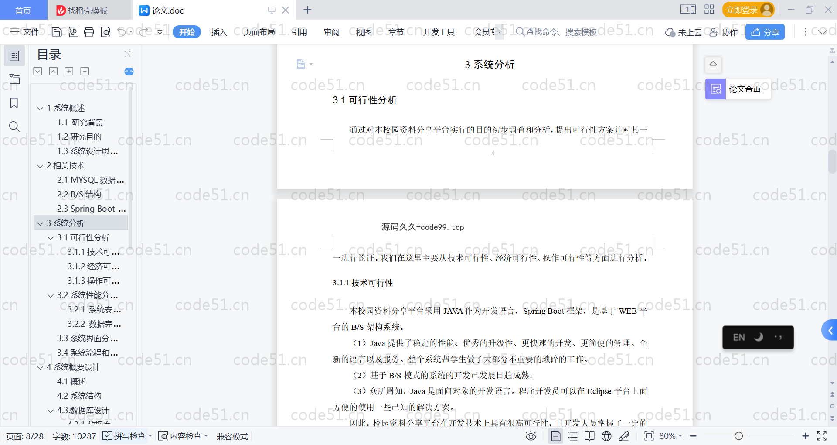
Task: Switch to the 页面布局 tab
Action: pos(259,32)
